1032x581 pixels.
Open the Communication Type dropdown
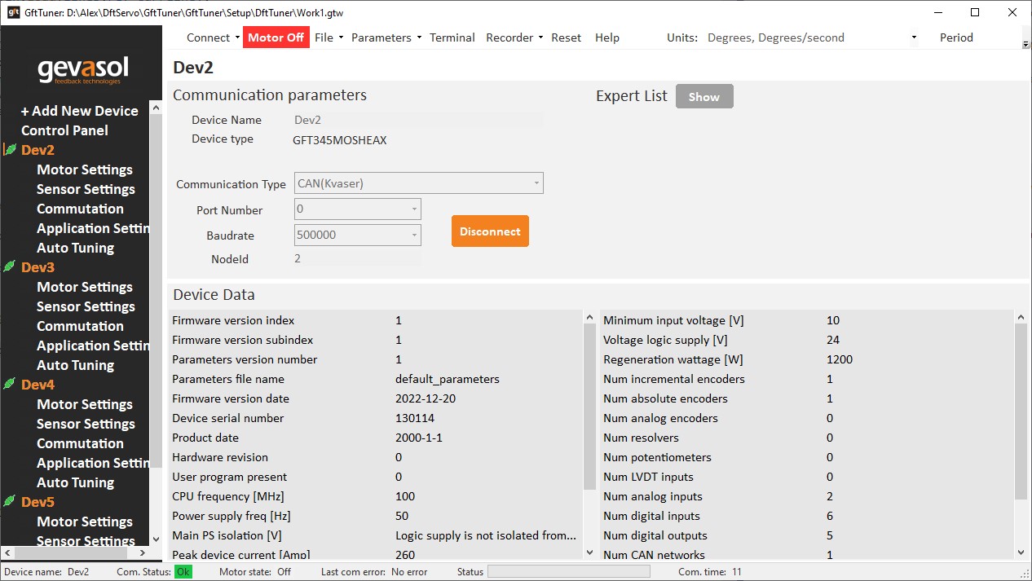[x=418, y=183]
